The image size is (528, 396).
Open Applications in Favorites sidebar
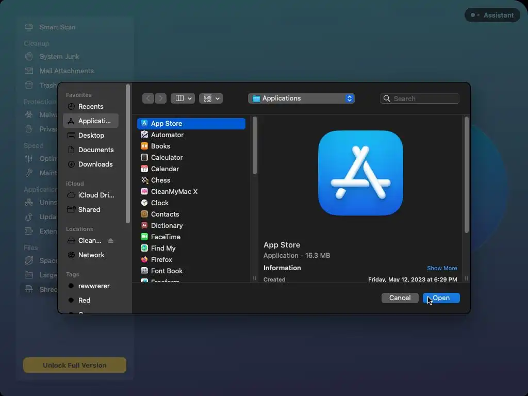(91, 121)
